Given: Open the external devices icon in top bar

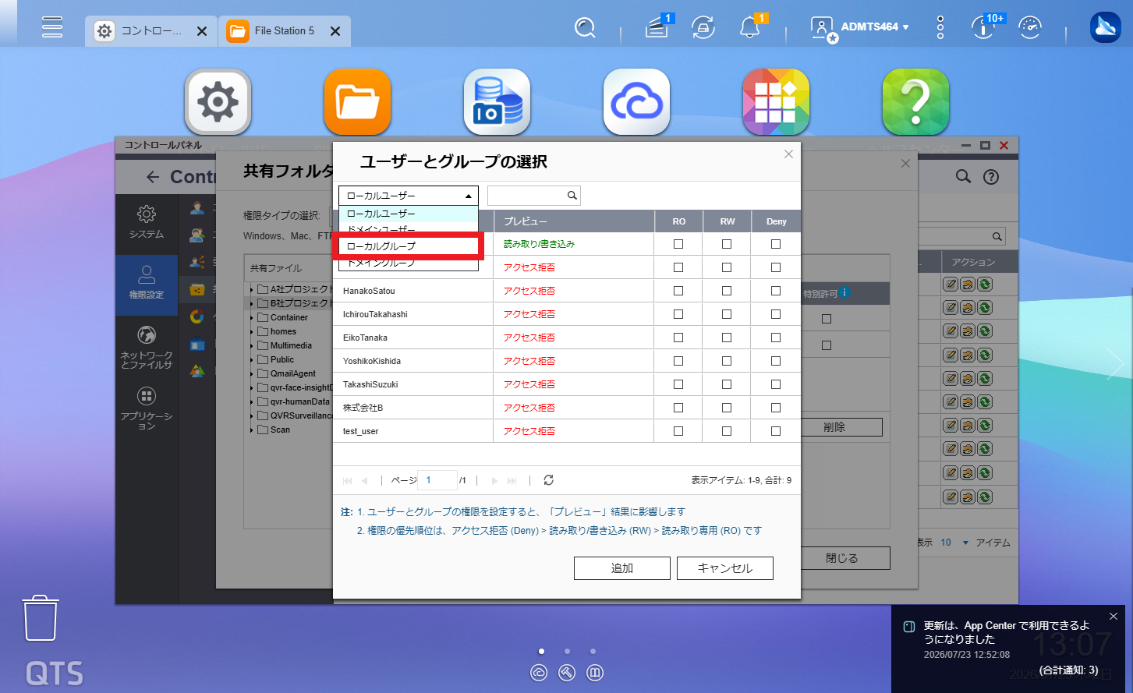Looking at the screenshot, I should (703, 28).
